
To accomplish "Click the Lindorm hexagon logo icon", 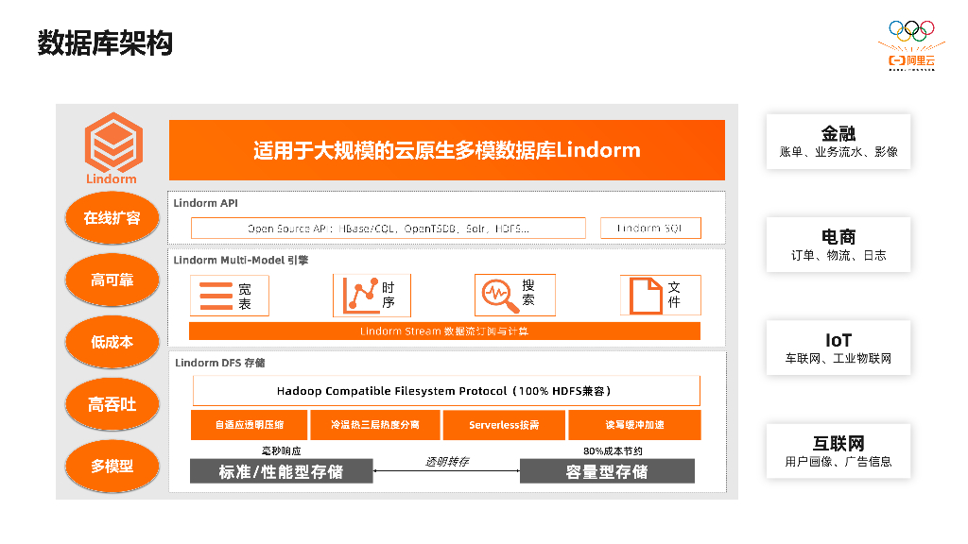I will [113, 143].
